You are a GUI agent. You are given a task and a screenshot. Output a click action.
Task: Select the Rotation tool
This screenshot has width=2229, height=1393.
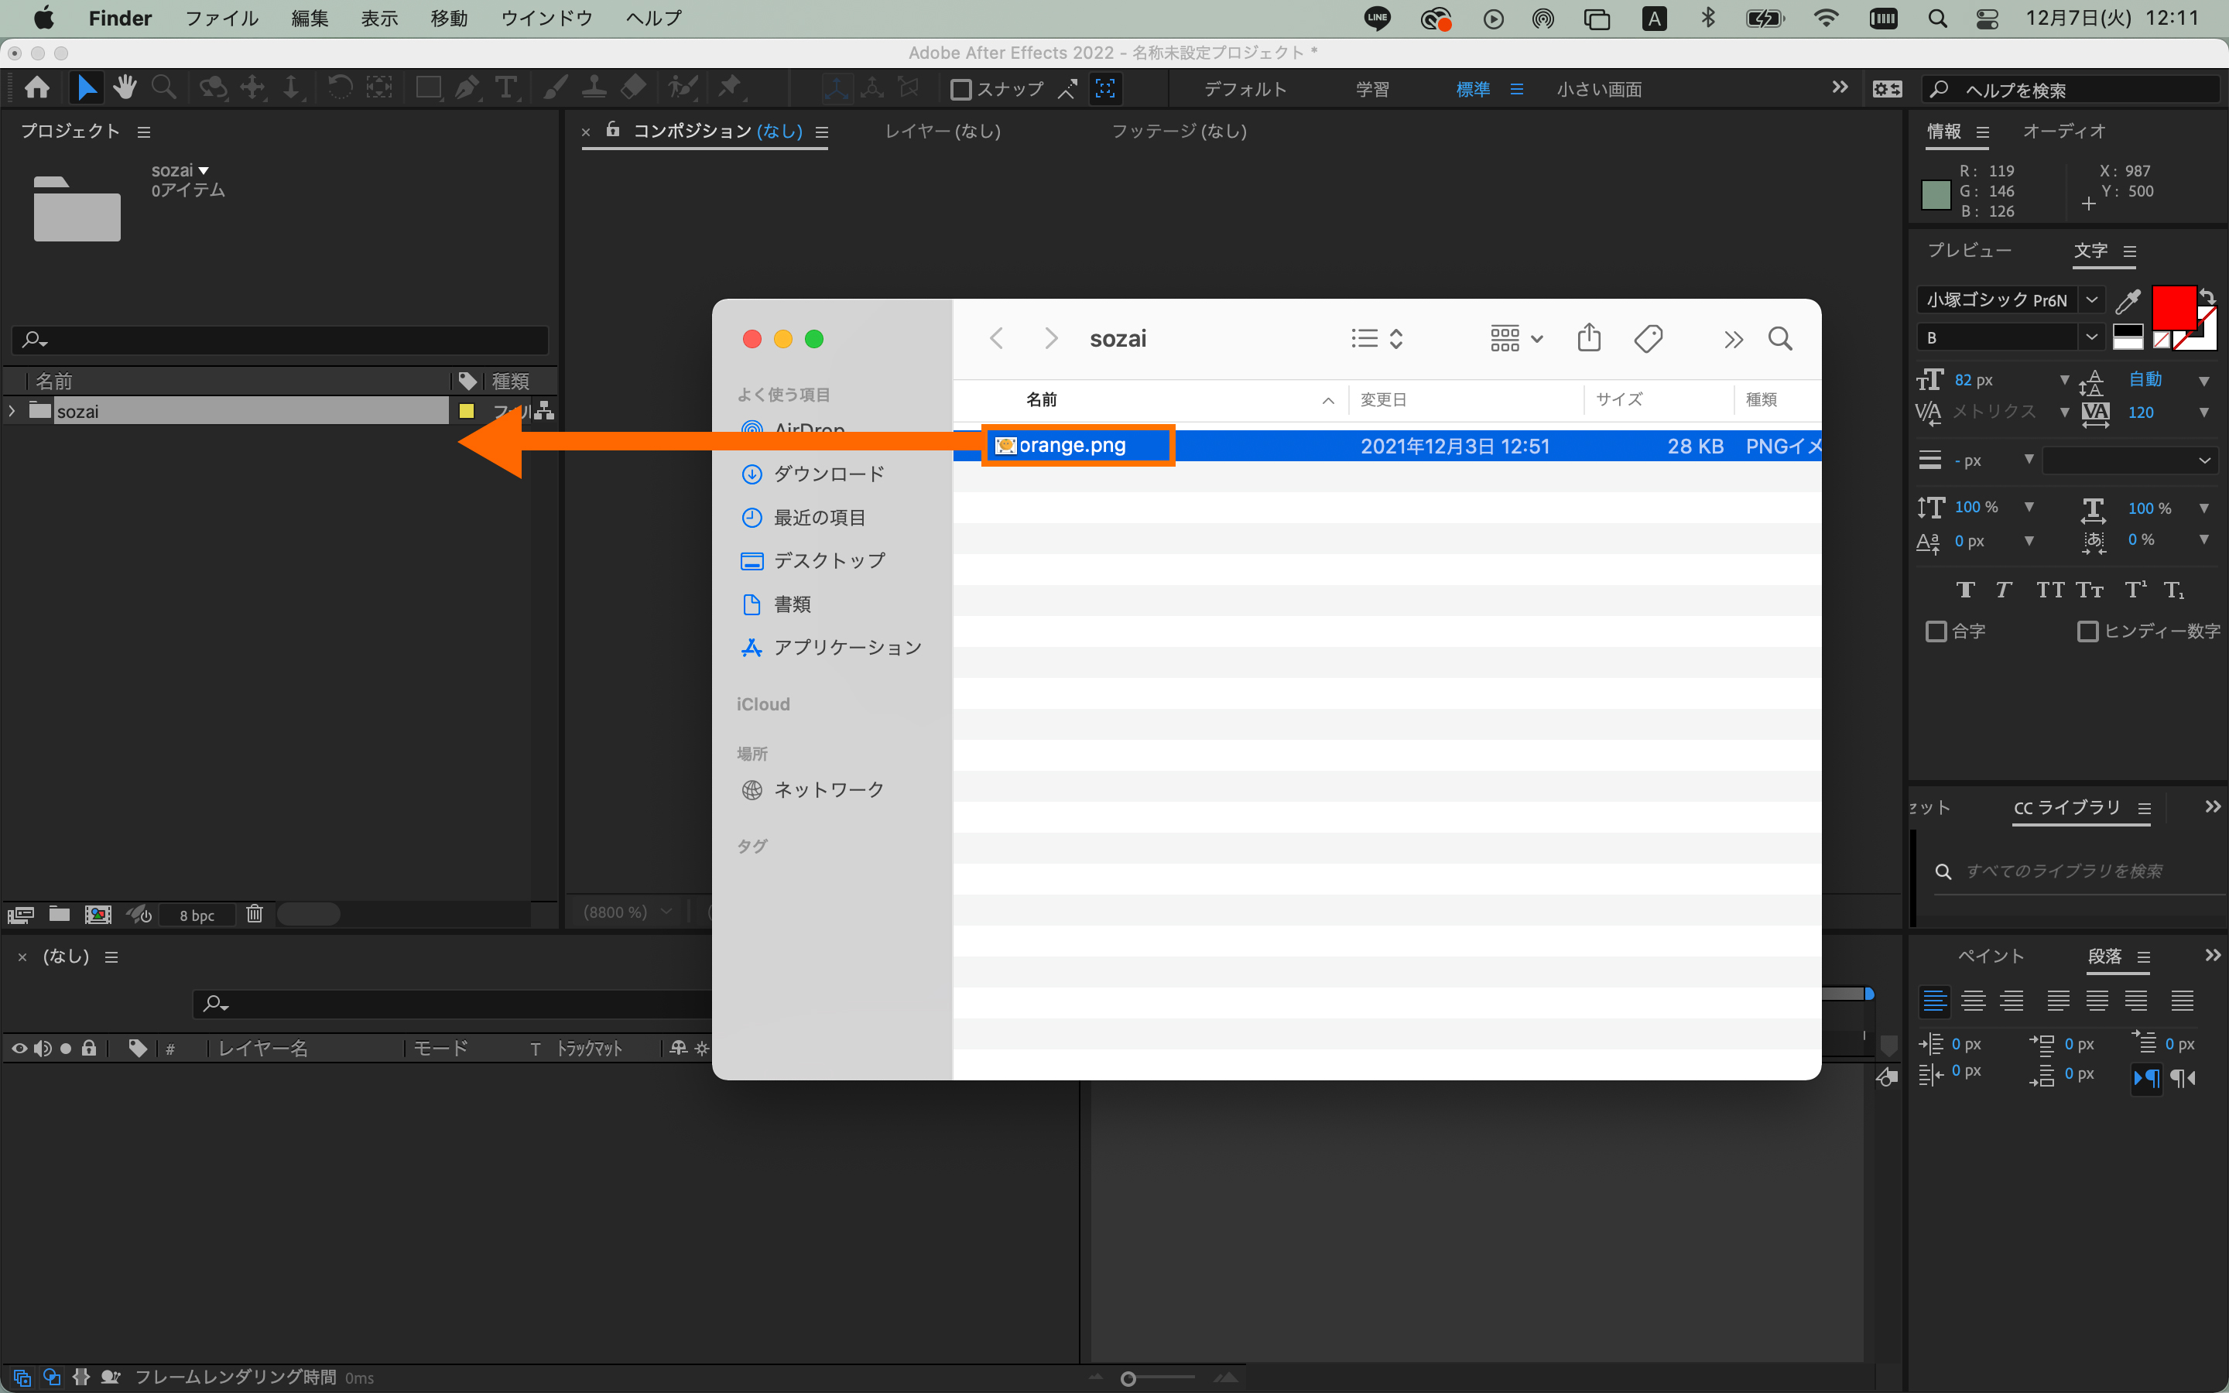(x=339, y=88)
